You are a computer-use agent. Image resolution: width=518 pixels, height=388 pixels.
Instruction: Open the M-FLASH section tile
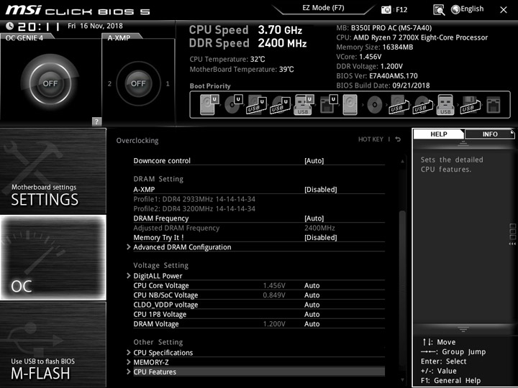(53, 344)
